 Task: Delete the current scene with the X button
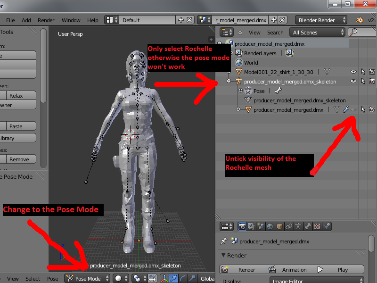(x=282, y=20)
